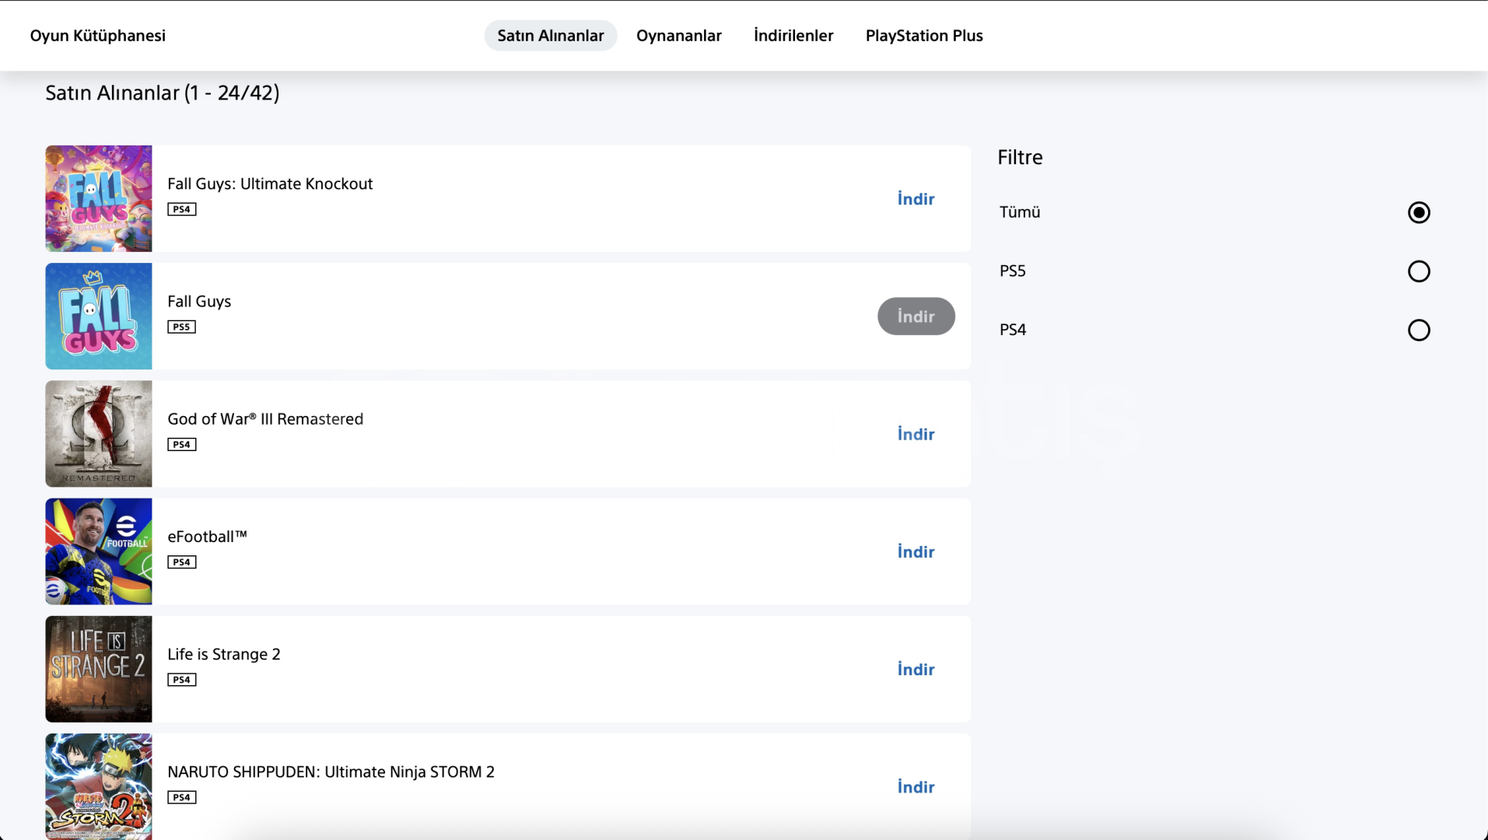Click the PS5 filter label
The height and width of the screenshot is (840, 1488).
1013,271
